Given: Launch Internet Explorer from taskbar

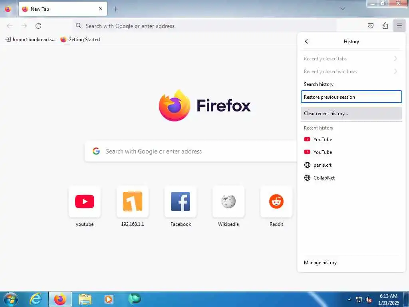Looking at the screenshot, I should (36, 299).
